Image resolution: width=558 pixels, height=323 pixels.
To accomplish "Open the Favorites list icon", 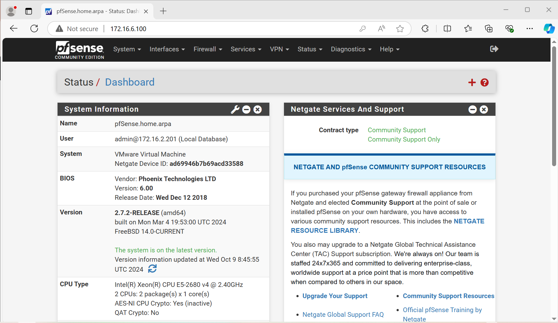I will point(468,29).
